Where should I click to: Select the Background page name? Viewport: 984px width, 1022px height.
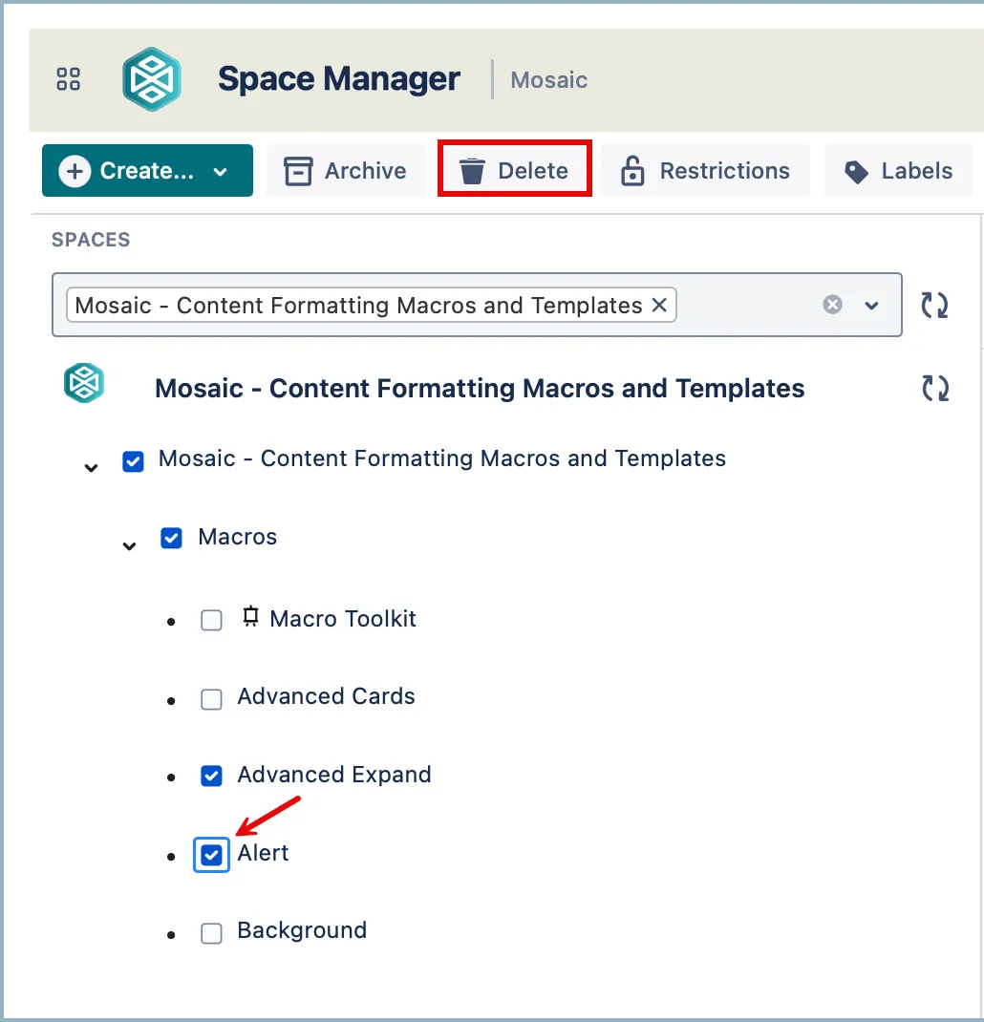click(302, 930)
